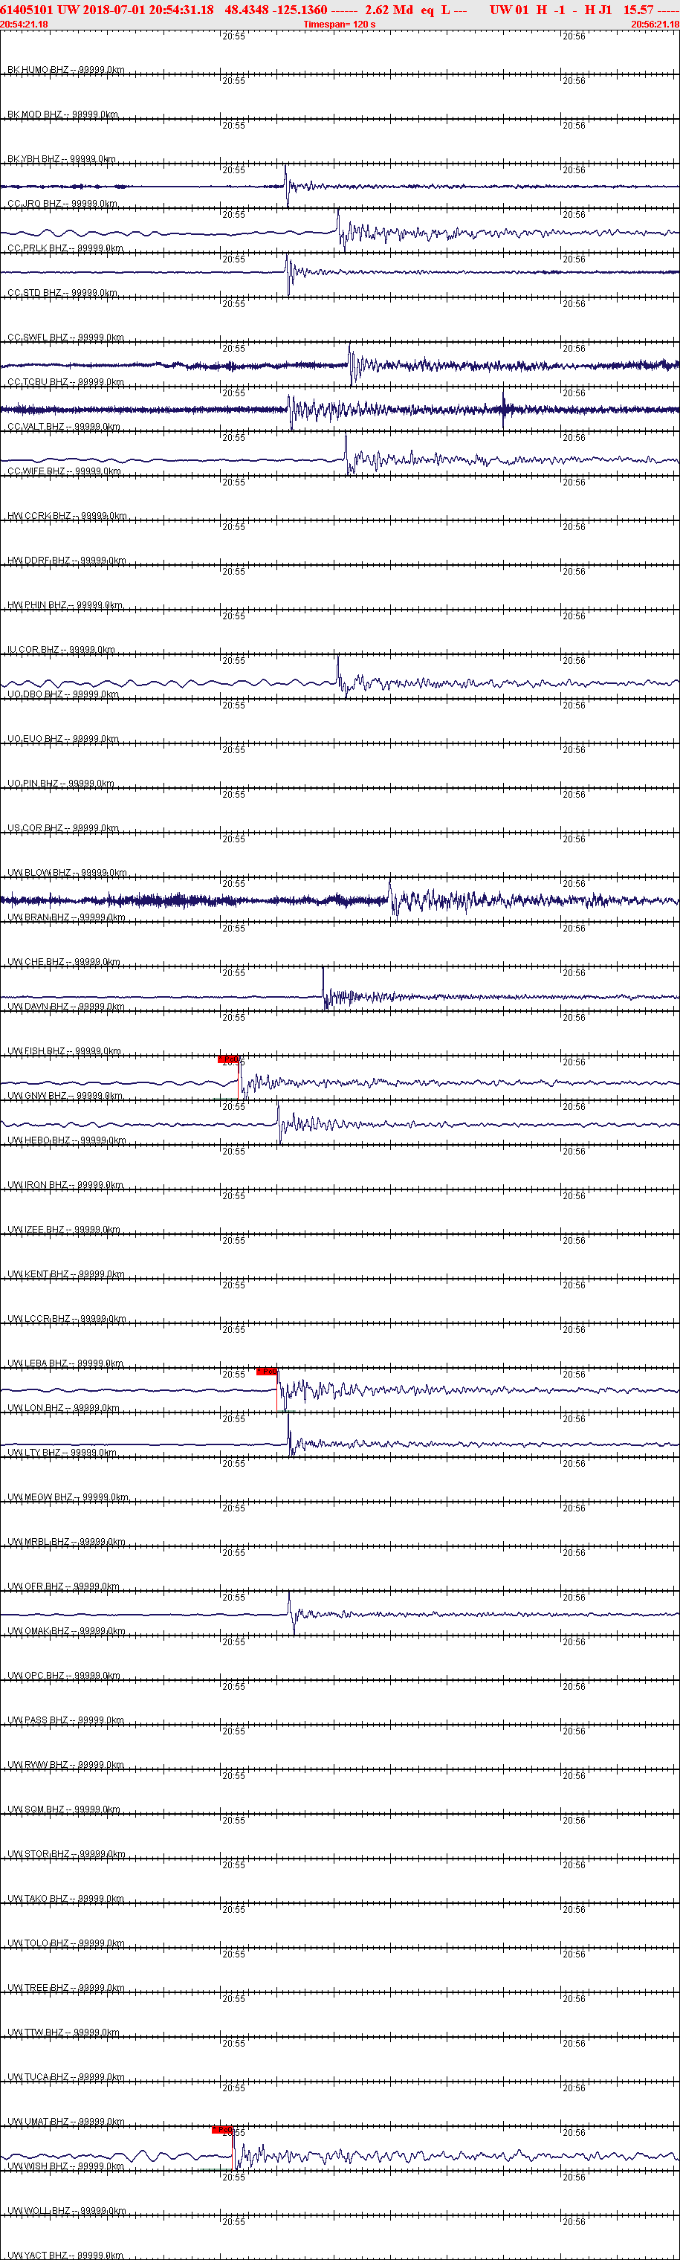Select the UW.TTW.BHZ station label
This screenshot has height=2260, width=680.
point(63,2033)
